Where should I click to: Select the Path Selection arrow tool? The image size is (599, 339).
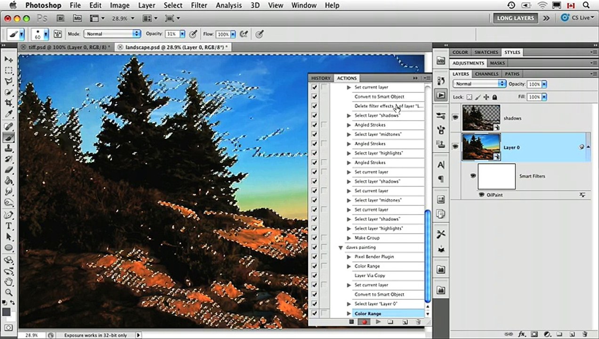(x=8, y=237)
